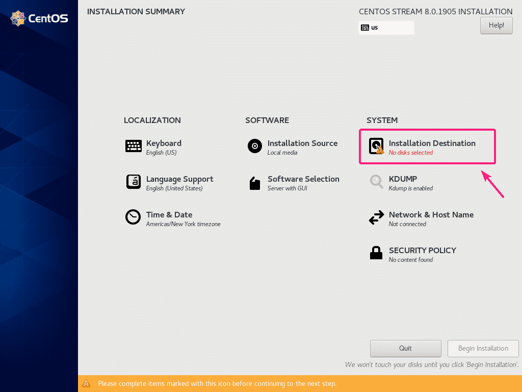Click the keyboard layout icon beside 'us'
522x392 pixels.
tap(364, 27)
